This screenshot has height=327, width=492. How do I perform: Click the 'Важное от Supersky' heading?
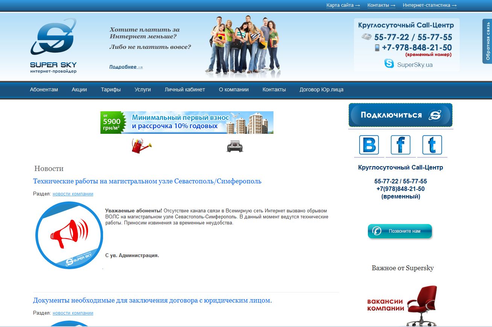click(403, 268)
